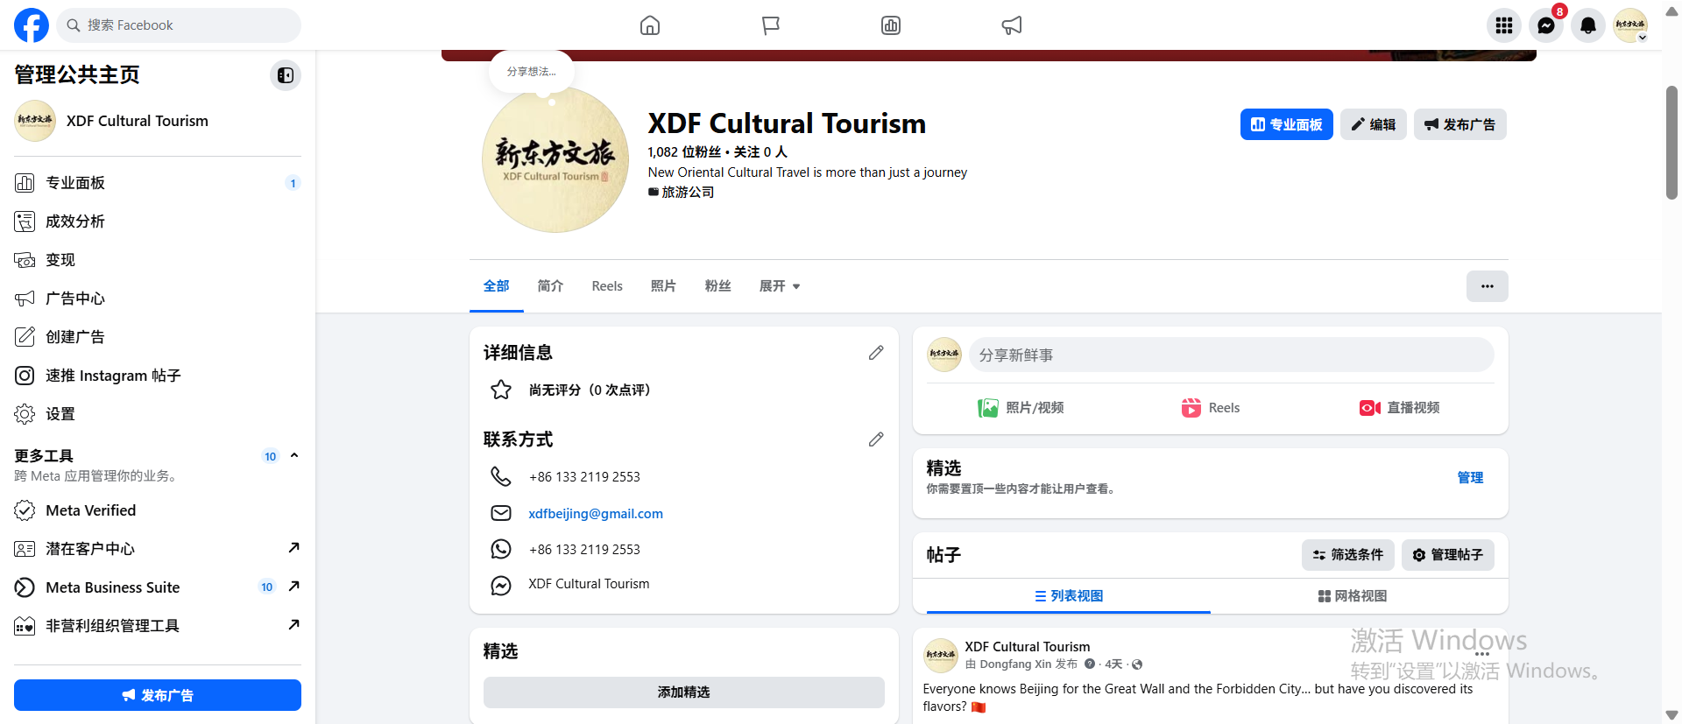Open 成效分析 in the left sidebar

[158, 221]
